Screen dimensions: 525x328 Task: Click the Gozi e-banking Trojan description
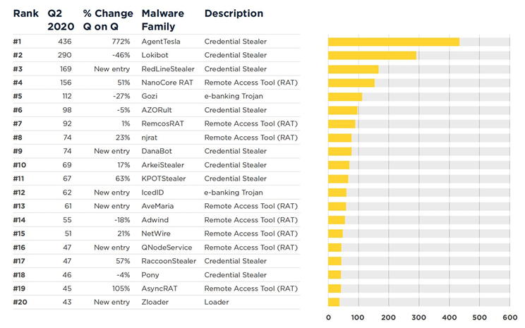[x=235, y=97]
